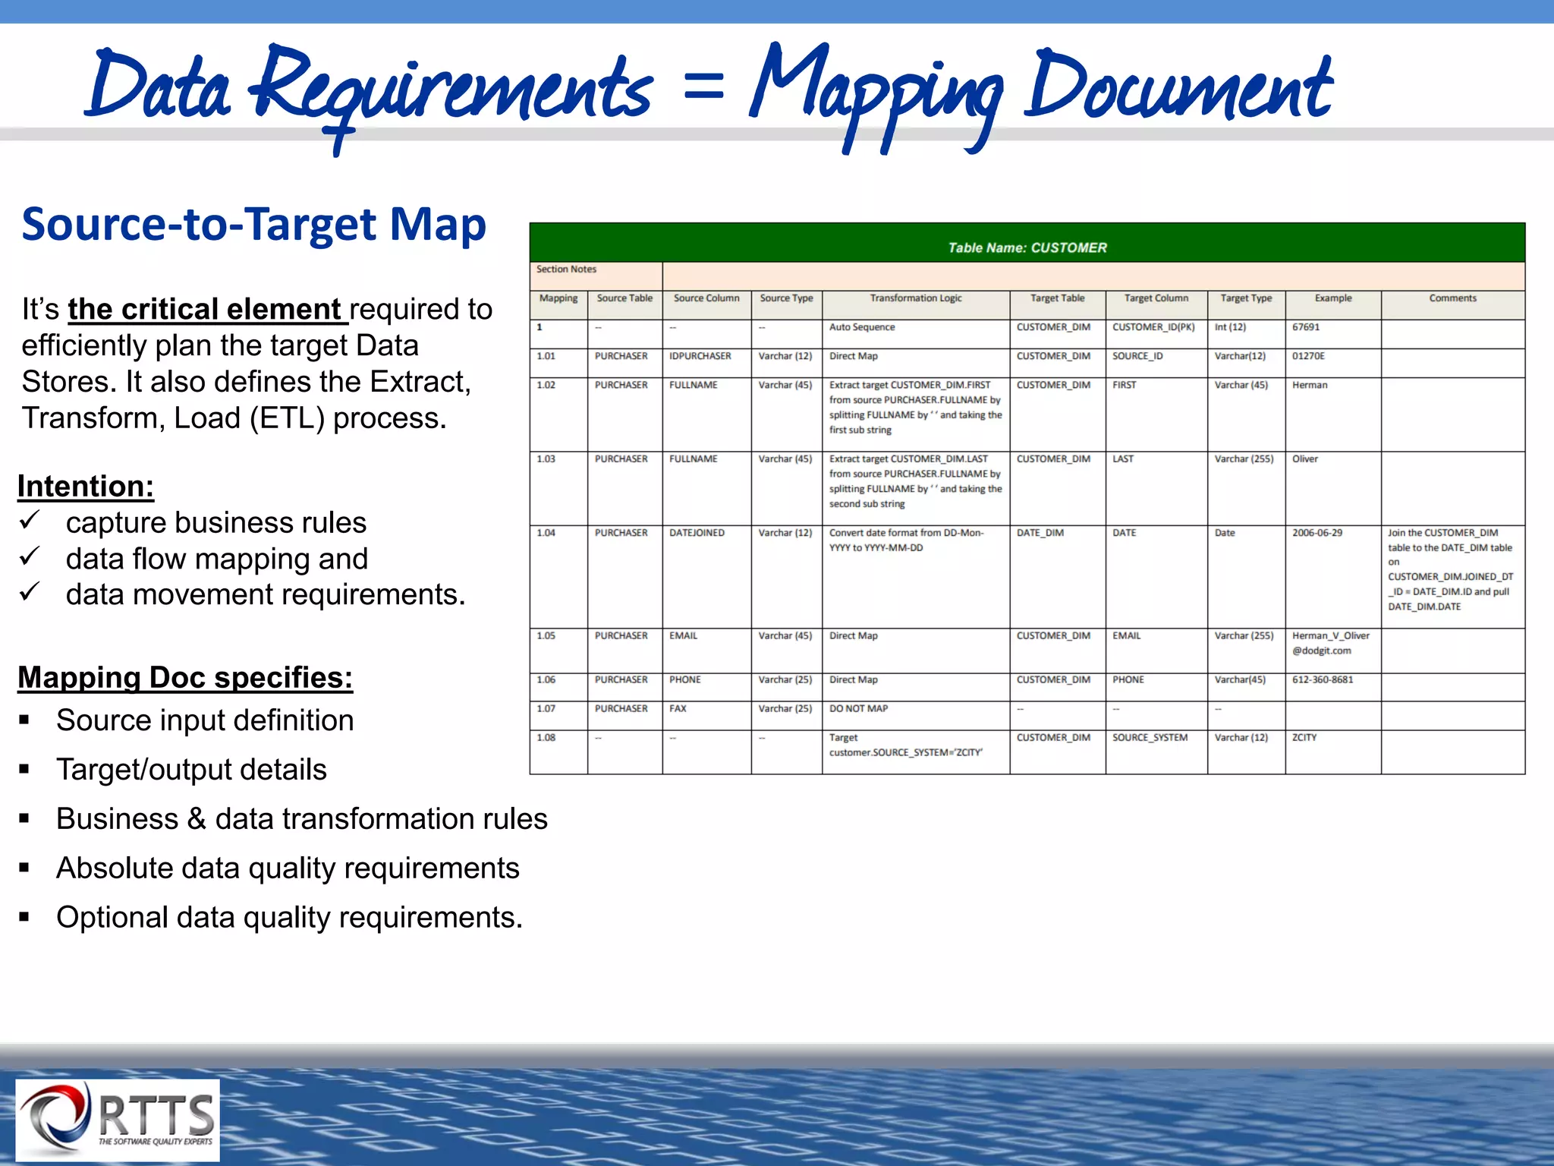Click the 'DATEJOINED' source column cell
This screenshot has height=1166, width=1554.
[706, 577]
